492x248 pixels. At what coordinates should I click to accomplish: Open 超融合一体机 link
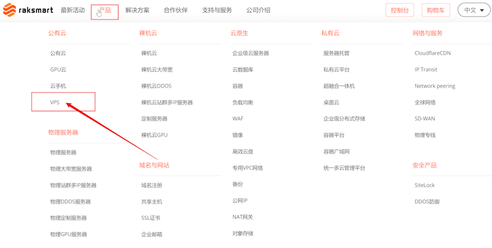coord(339,86)
